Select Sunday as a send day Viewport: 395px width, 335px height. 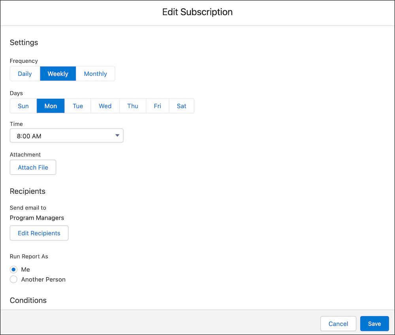(x=23, y=106)
